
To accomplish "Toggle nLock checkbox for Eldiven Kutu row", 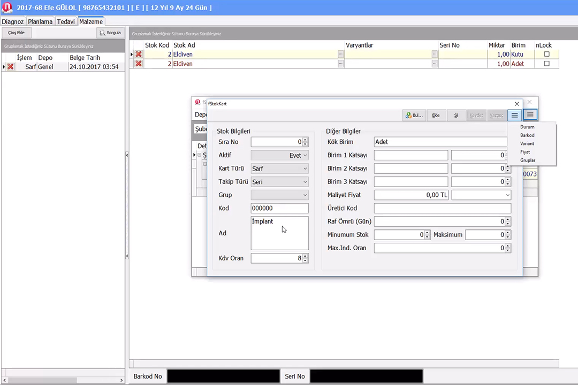I will pyautogui.click(x=546, y=54).
